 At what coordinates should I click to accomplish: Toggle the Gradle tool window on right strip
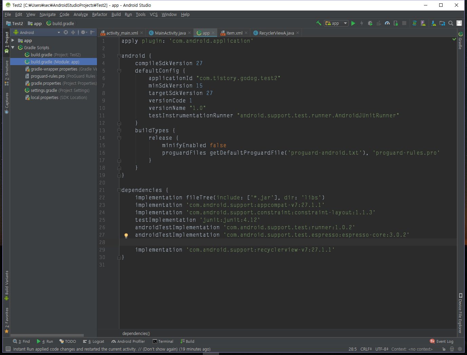pos(461,41)
